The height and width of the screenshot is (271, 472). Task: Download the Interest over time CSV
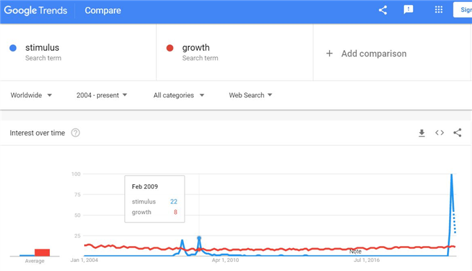coord(422,133)
